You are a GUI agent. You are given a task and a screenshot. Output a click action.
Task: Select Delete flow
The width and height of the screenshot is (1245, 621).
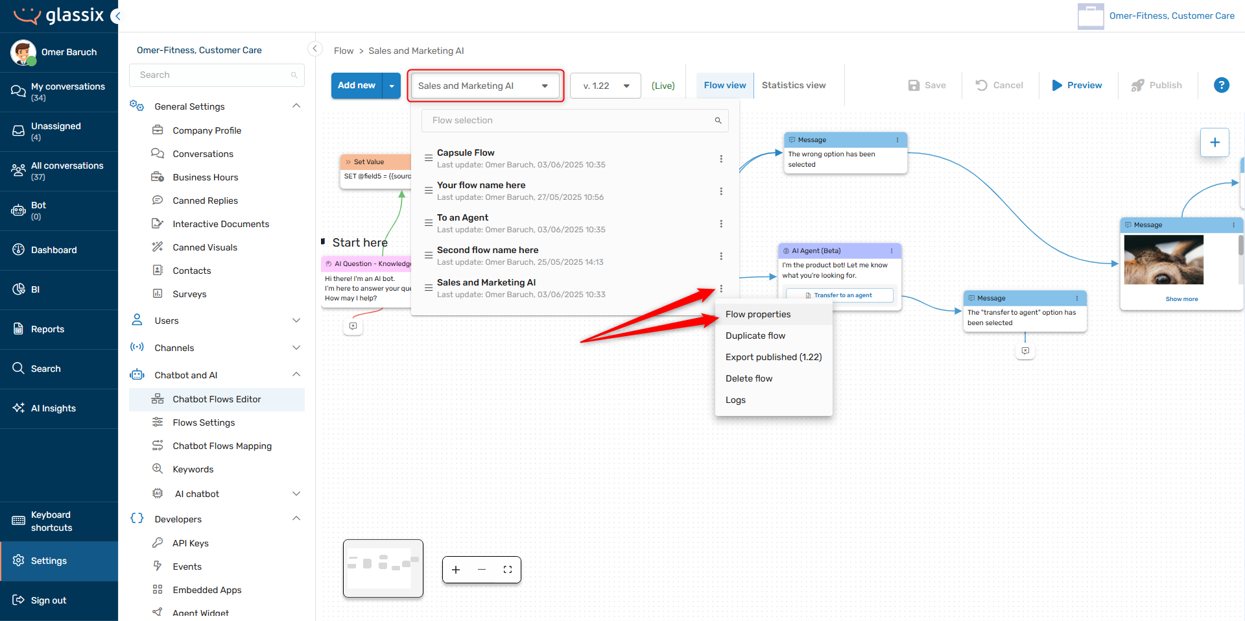click(774, 378)
